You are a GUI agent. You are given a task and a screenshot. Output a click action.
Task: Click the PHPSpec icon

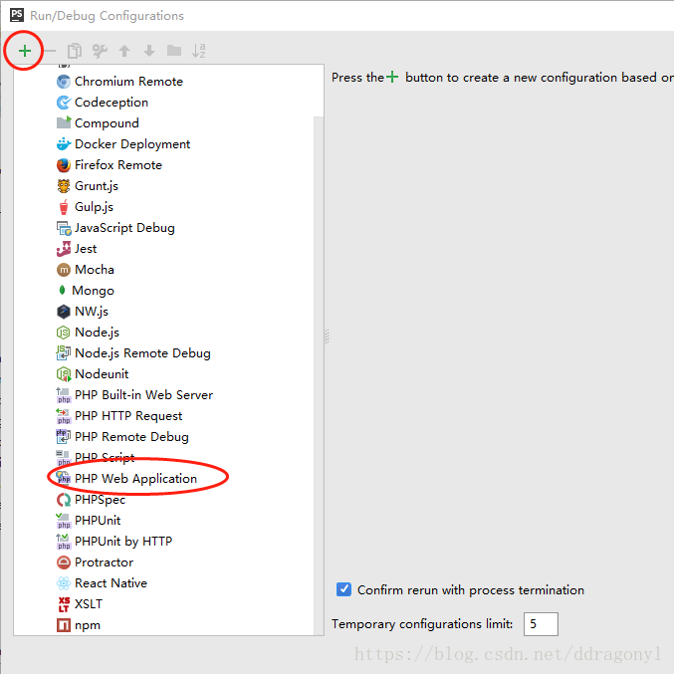64,500
